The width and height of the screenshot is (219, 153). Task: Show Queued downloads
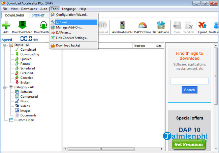(26, 59)
